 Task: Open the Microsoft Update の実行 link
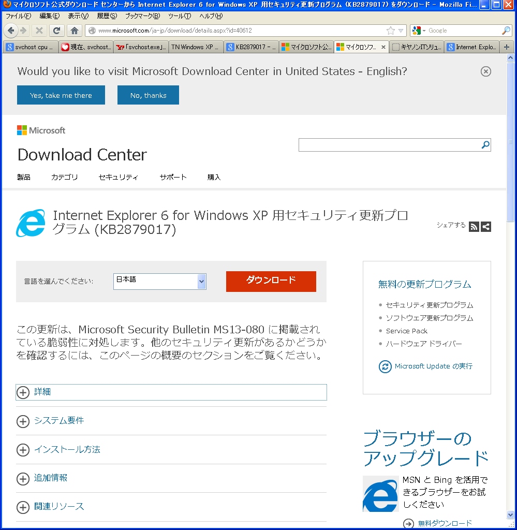click(x=433, y=366)
